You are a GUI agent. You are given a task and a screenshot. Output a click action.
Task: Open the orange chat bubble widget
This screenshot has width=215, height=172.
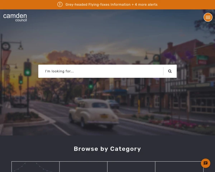click(205, 163)
